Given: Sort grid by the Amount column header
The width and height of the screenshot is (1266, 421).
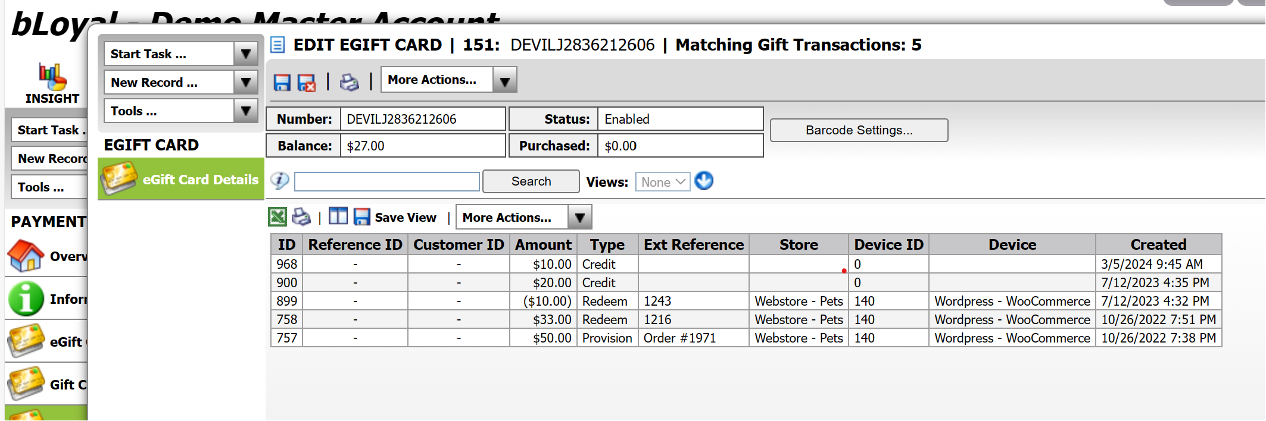Looking at the screenshot, I should (x=543, y=244).
